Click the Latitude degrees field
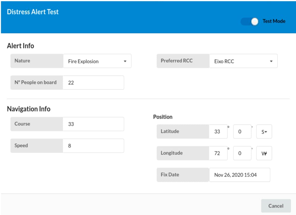This screenshot has height=215, width=296. coord(218,131)
